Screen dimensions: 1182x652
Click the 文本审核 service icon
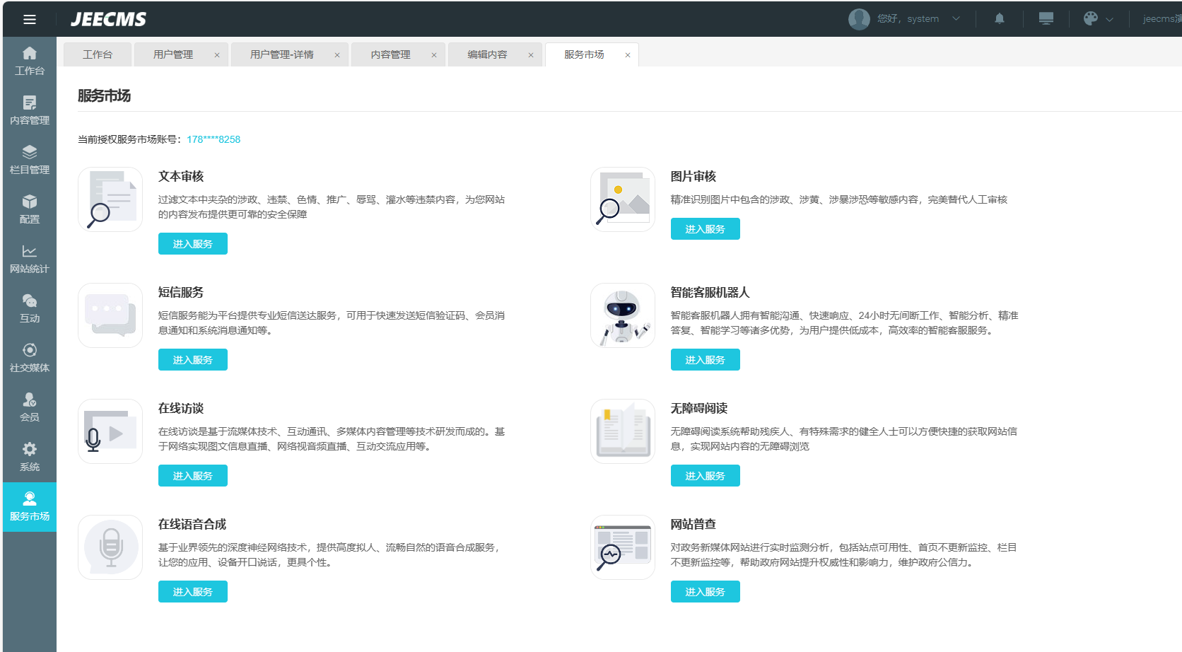[x=110, y=199]
